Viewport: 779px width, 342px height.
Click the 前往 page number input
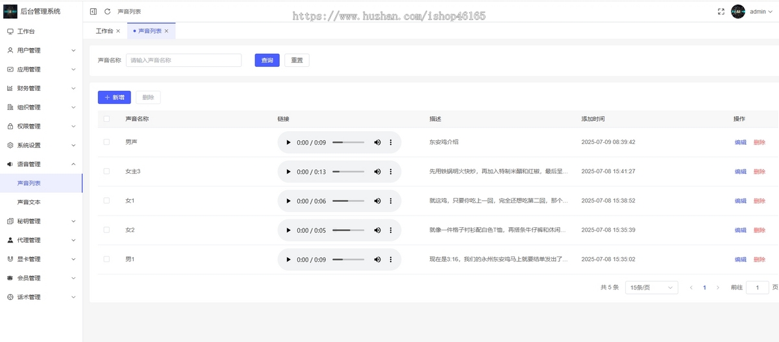[x=758, y=287]
